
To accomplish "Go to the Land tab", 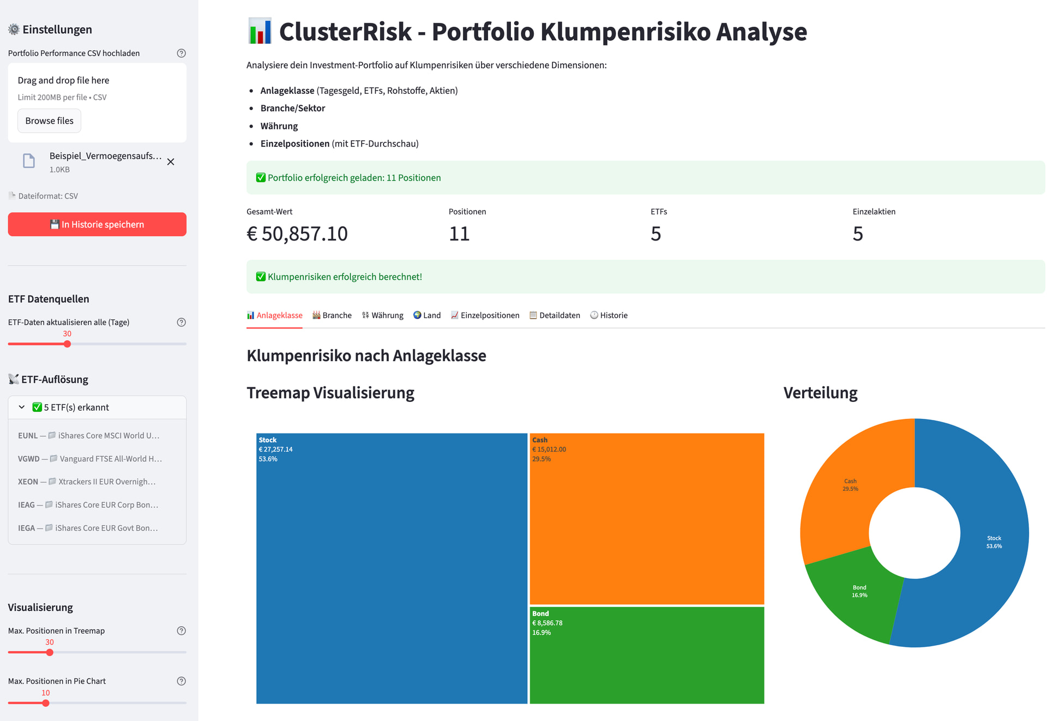I will click(427, 315).
